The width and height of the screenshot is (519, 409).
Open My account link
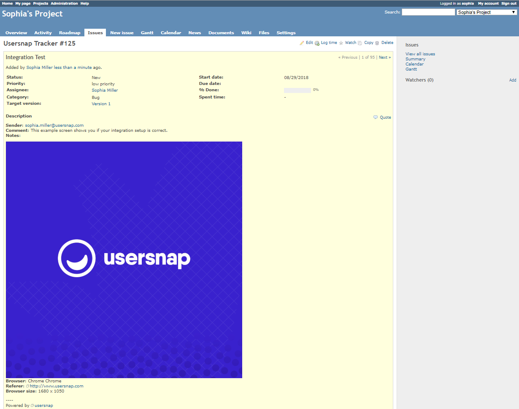coord(488,3)
